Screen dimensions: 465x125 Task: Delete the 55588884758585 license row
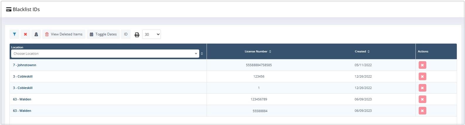tap(422, 65)
